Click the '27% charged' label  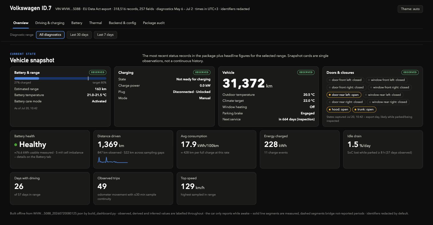coord(23,83)
